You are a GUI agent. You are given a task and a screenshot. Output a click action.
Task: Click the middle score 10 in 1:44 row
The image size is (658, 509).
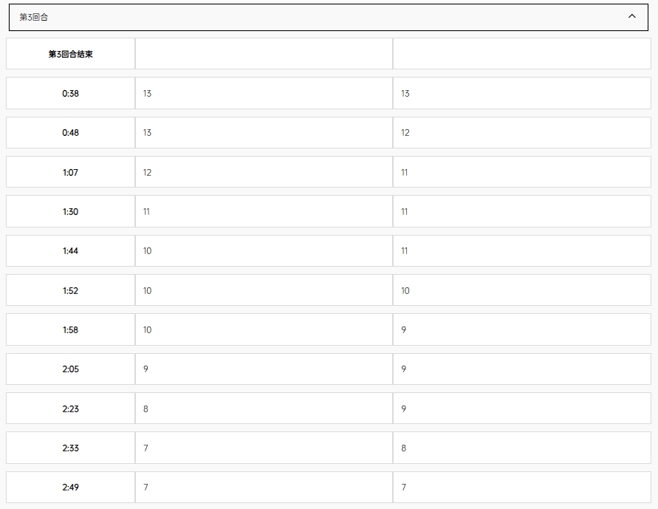click(x=147, y=251)
